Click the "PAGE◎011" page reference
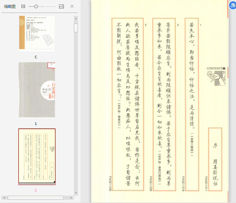236x203 pixels. pos(206,184)
